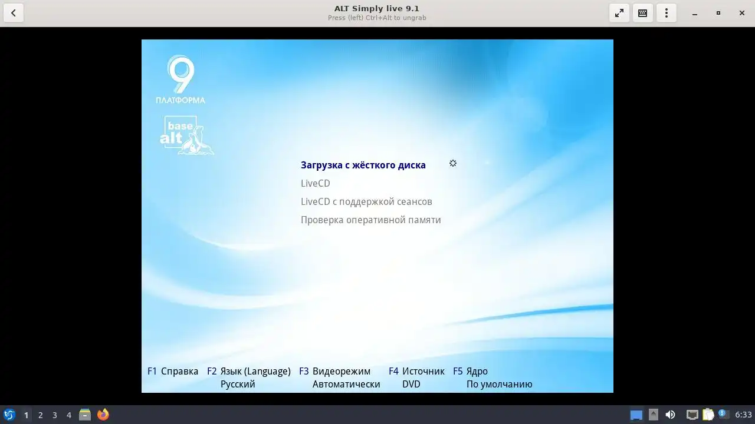The image size is (755, 424).
Task: Open F3 Видеорежим video mode selector
Action: (334, 372)
